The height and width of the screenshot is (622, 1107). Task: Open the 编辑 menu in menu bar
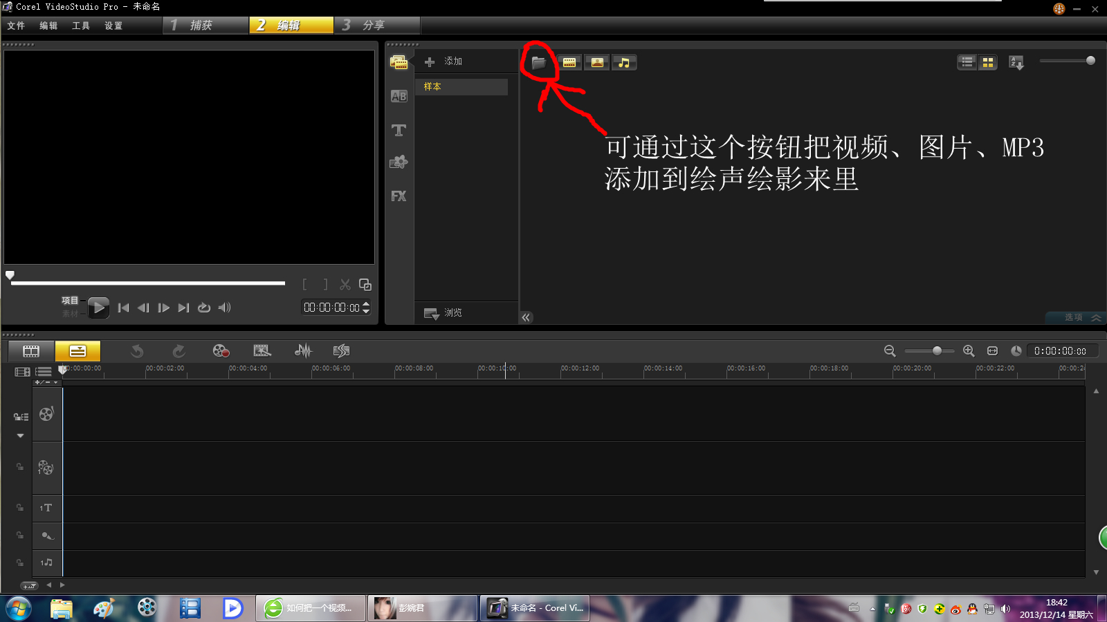48,26
